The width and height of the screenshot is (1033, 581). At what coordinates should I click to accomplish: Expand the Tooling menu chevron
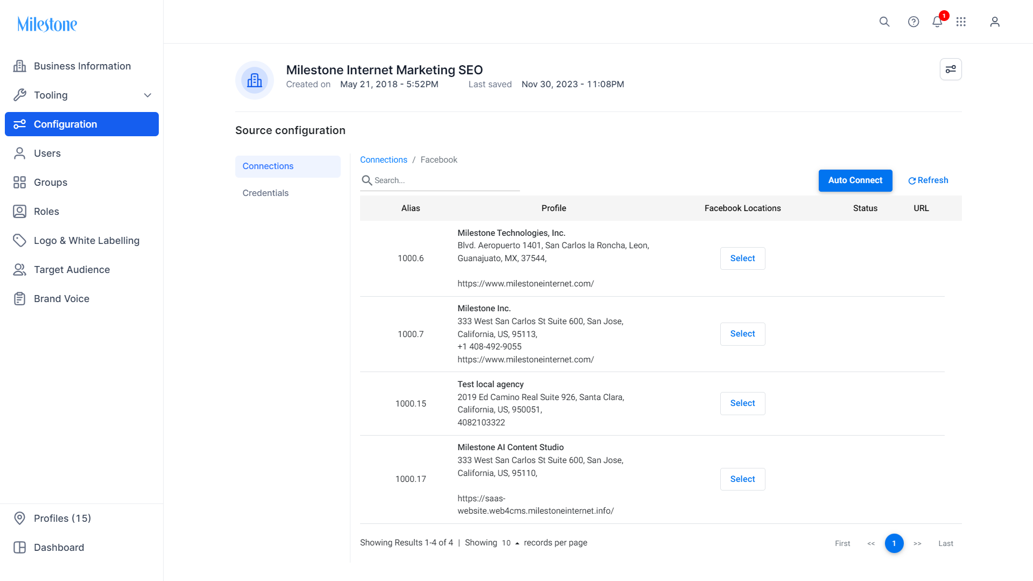[x=147, y=95]
